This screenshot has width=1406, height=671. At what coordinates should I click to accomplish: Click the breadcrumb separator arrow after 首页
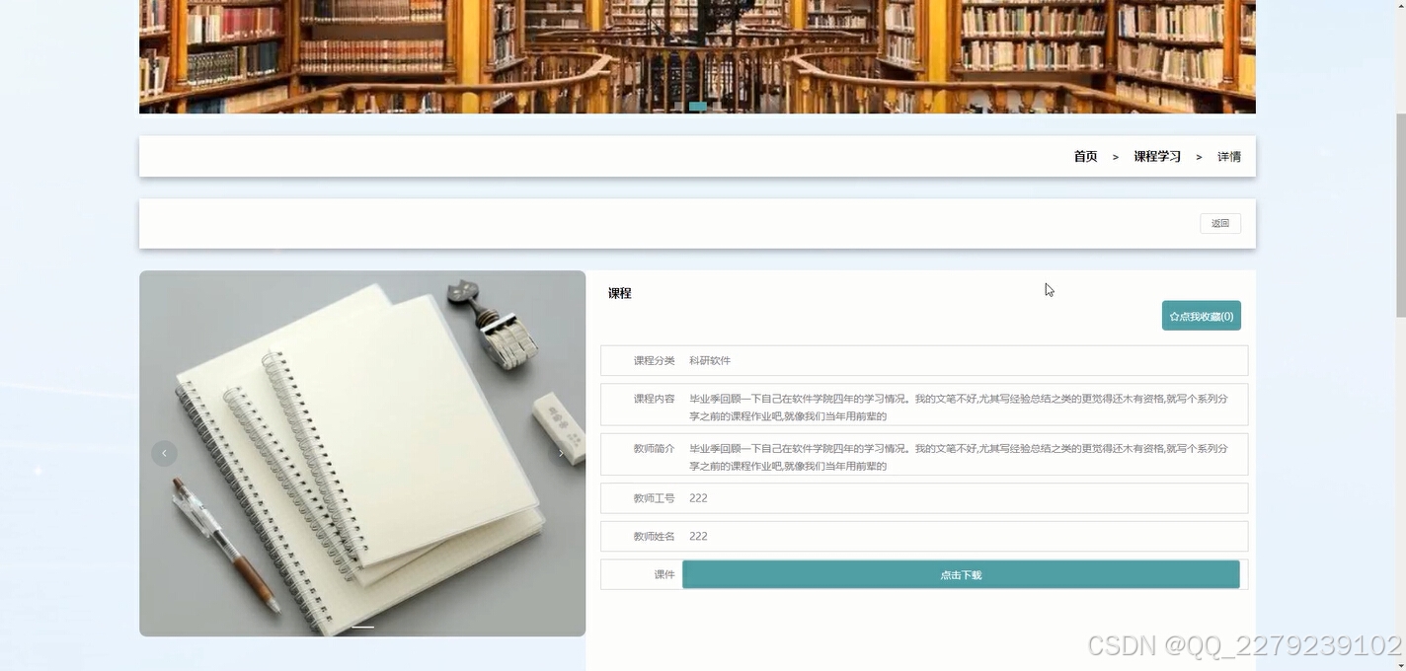tap(1115, 156)
